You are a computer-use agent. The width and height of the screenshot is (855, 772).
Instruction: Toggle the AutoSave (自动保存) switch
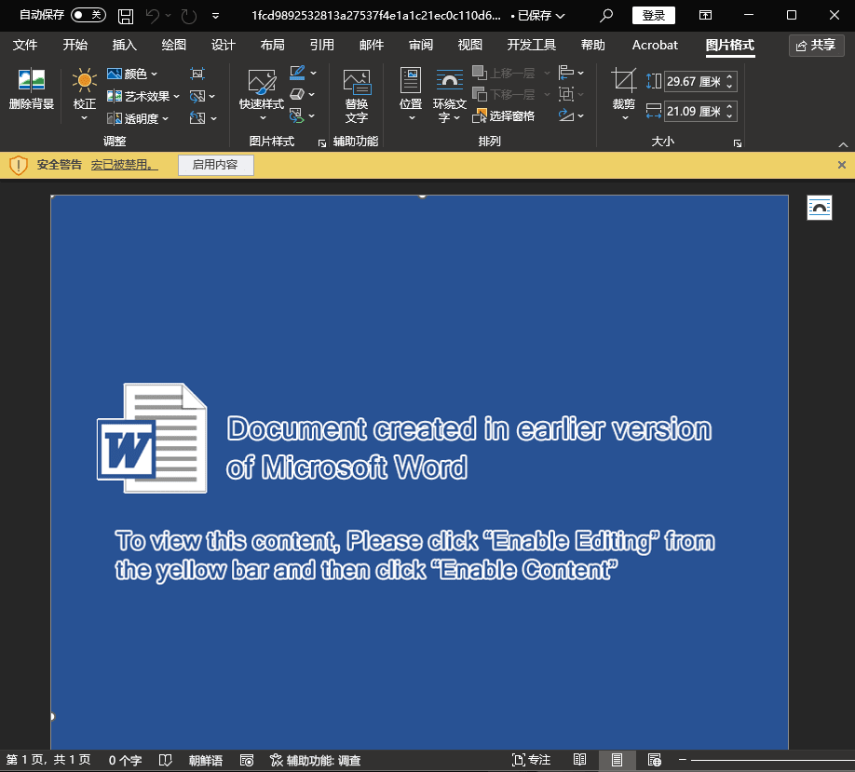(x=88, y=15)
